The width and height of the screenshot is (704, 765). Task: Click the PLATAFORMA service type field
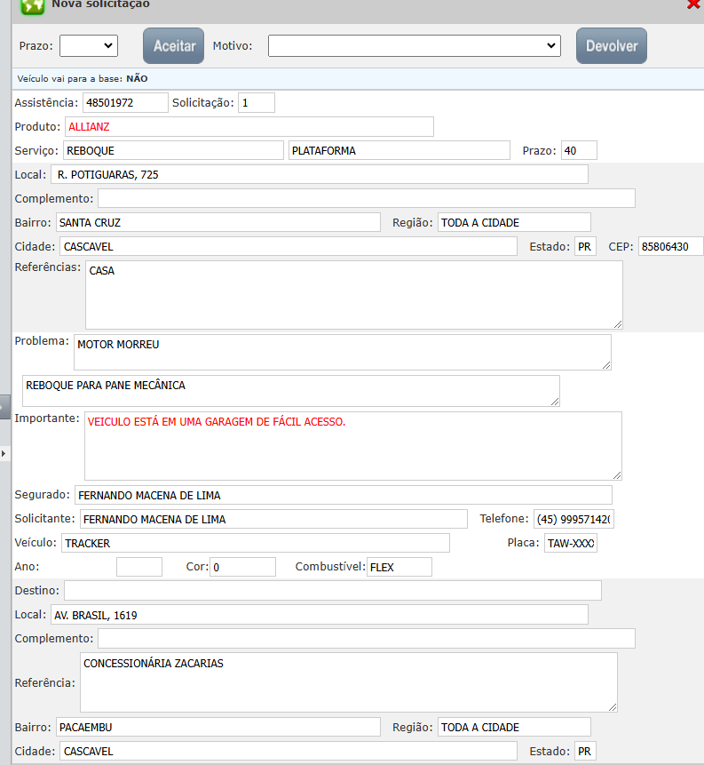[x=399, y=151]
